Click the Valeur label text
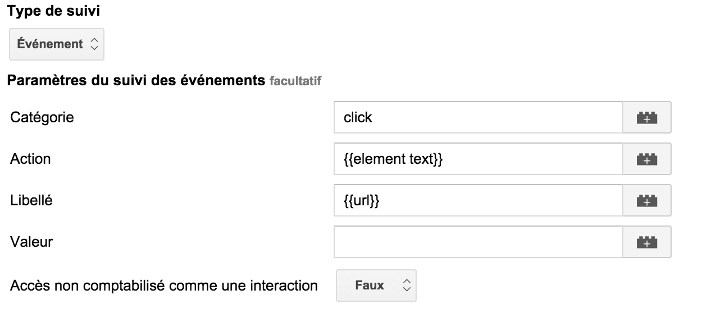 31,242
